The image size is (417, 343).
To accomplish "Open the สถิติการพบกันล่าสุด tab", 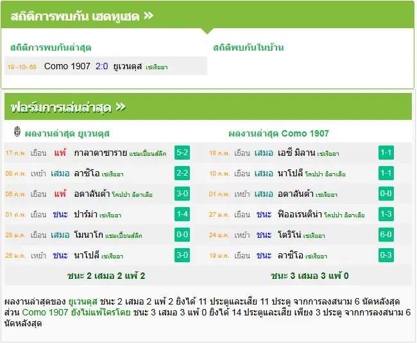I will pos(51,47).
